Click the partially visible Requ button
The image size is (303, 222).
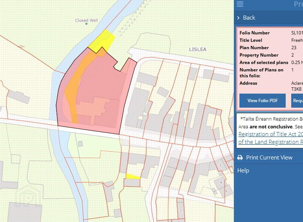point(297,101)
